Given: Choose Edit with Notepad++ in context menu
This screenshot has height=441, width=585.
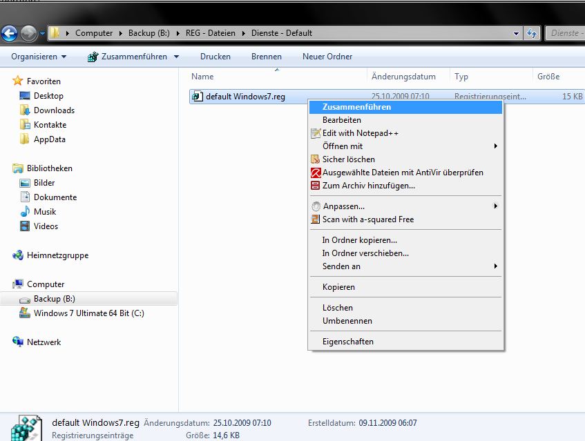Looking at the screenshot, I should click(x=405, y=133).
